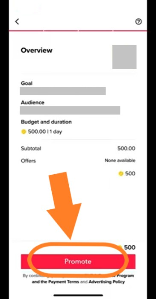Image resolution: width=156 pixels, height=299 pixels.
Task: Tap the gray video thumbnail in Overview
Action: 124,57
